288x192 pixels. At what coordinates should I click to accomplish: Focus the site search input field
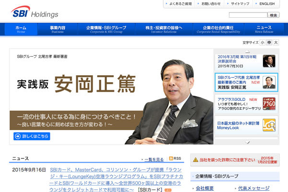pos(248,15)
